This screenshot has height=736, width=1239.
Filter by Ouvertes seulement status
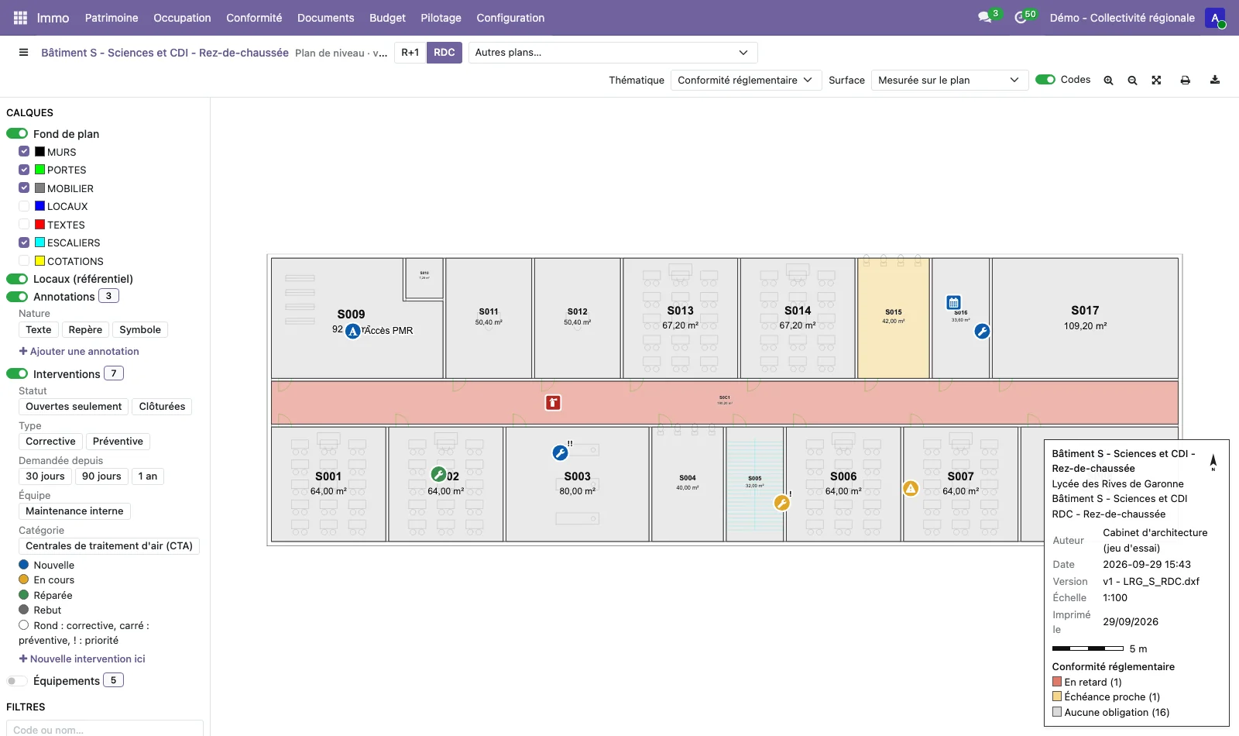pyautogui.click(x=74, y=407)
